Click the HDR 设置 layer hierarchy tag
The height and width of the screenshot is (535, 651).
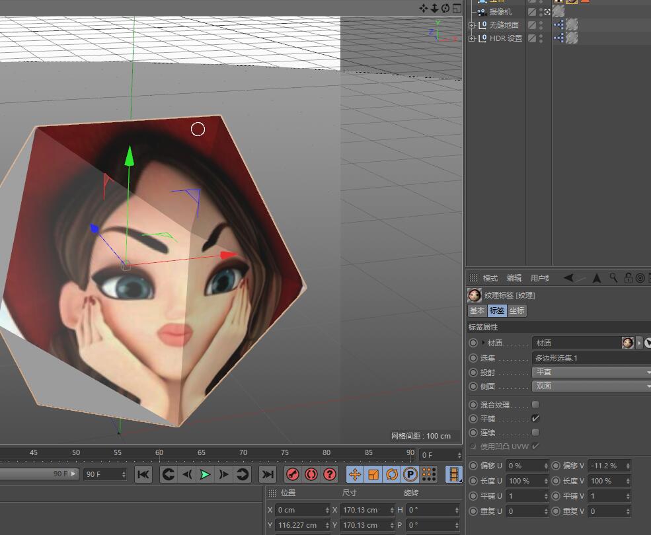tap(558, 38)
